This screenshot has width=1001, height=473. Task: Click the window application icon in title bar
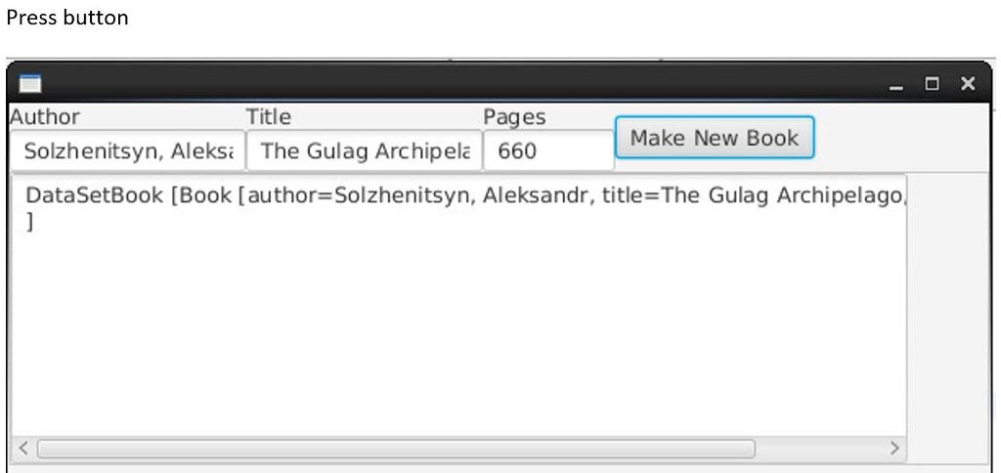coord(30,83)
